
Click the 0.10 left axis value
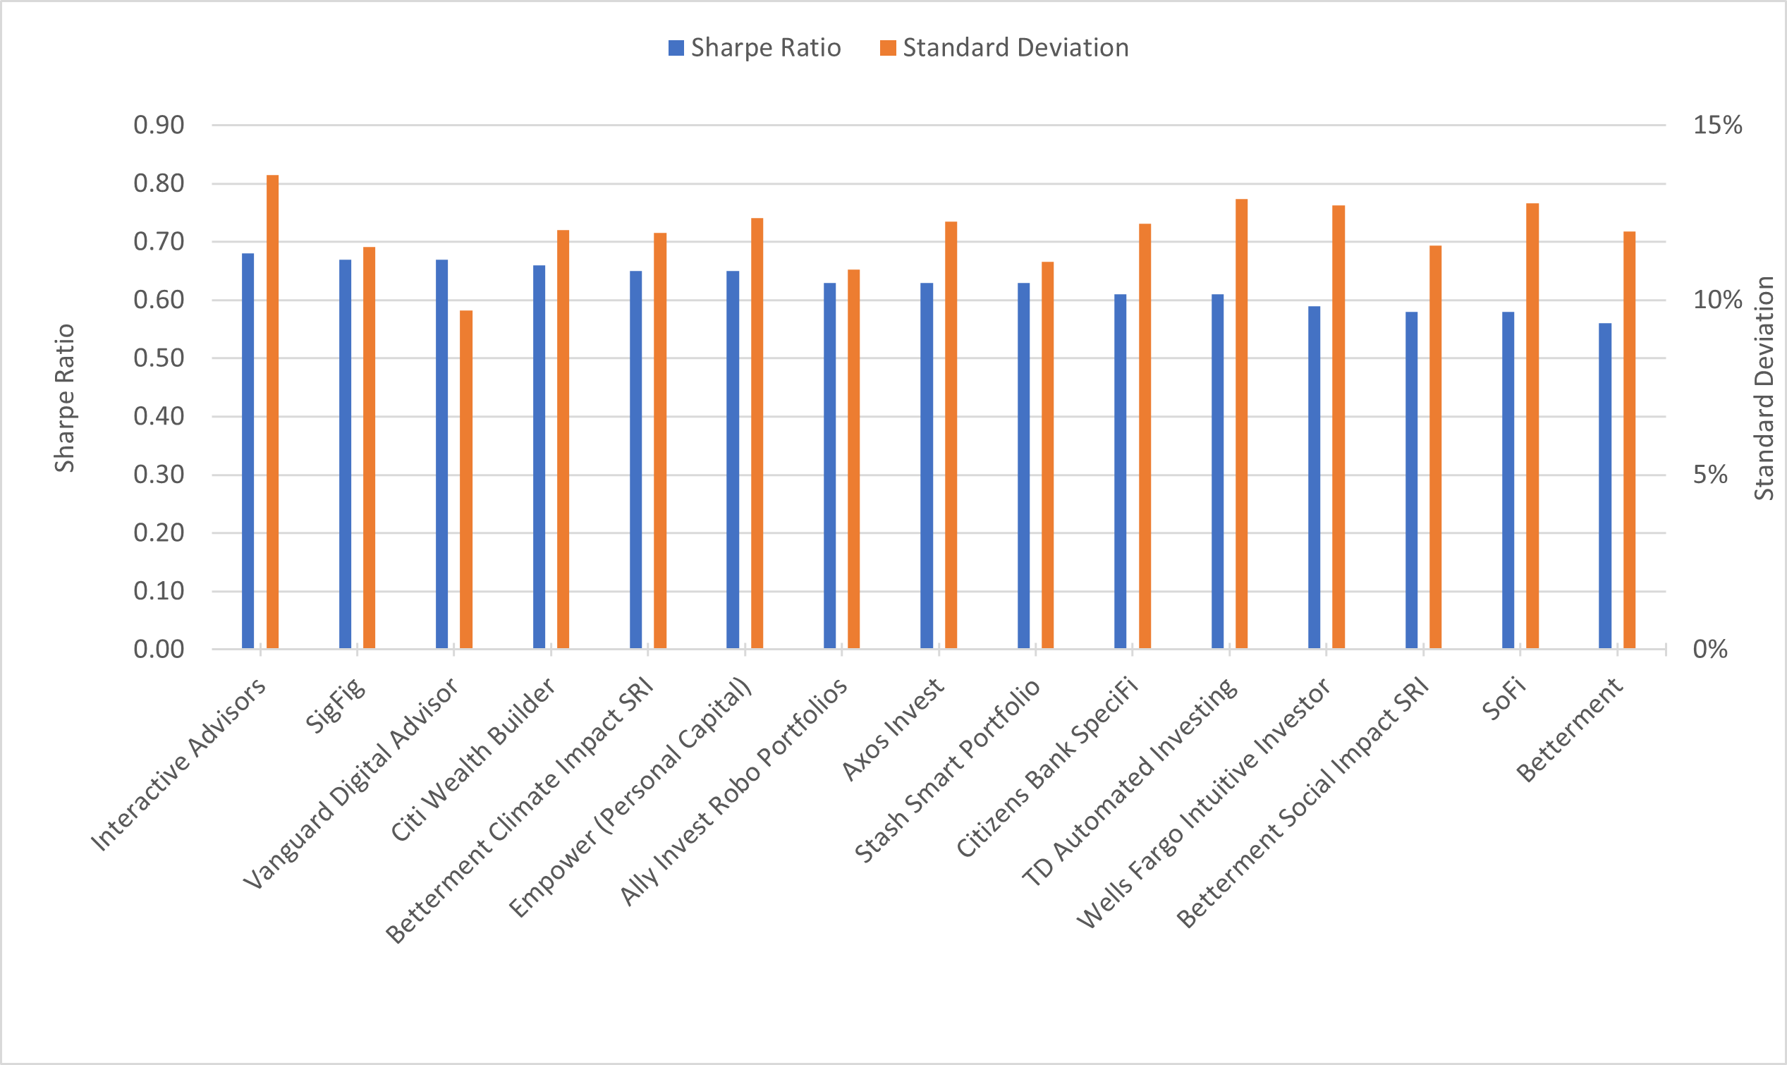159,590
